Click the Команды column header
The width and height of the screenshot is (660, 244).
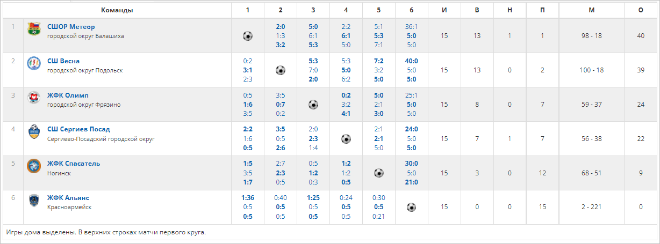point(117,10)
